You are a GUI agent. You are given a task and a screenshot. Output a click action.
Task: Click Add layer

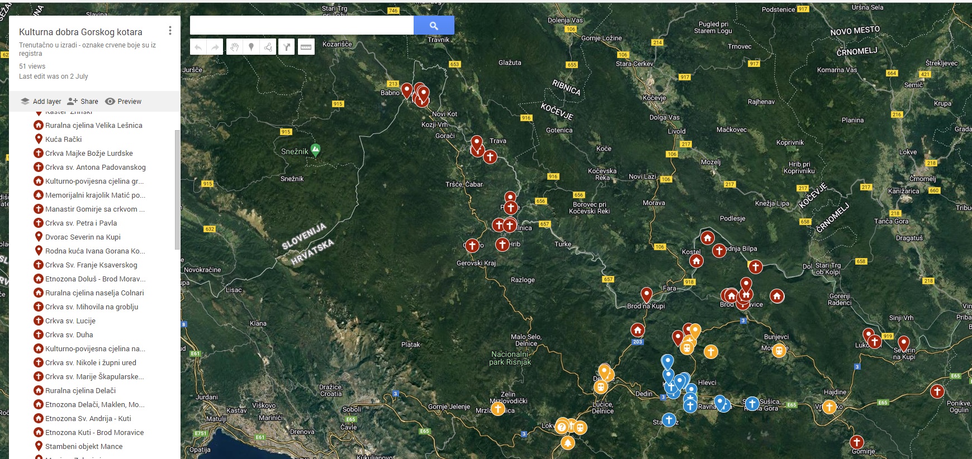tap(41, 102)
